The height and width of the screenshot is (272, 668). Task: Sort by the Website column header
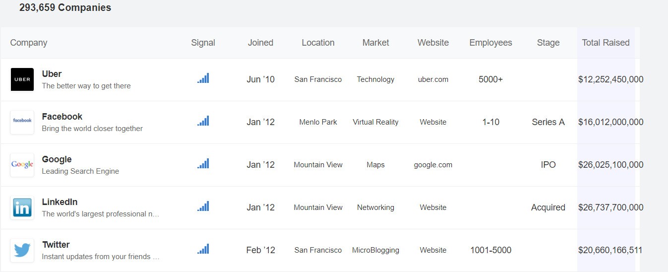tap(433, 43)
